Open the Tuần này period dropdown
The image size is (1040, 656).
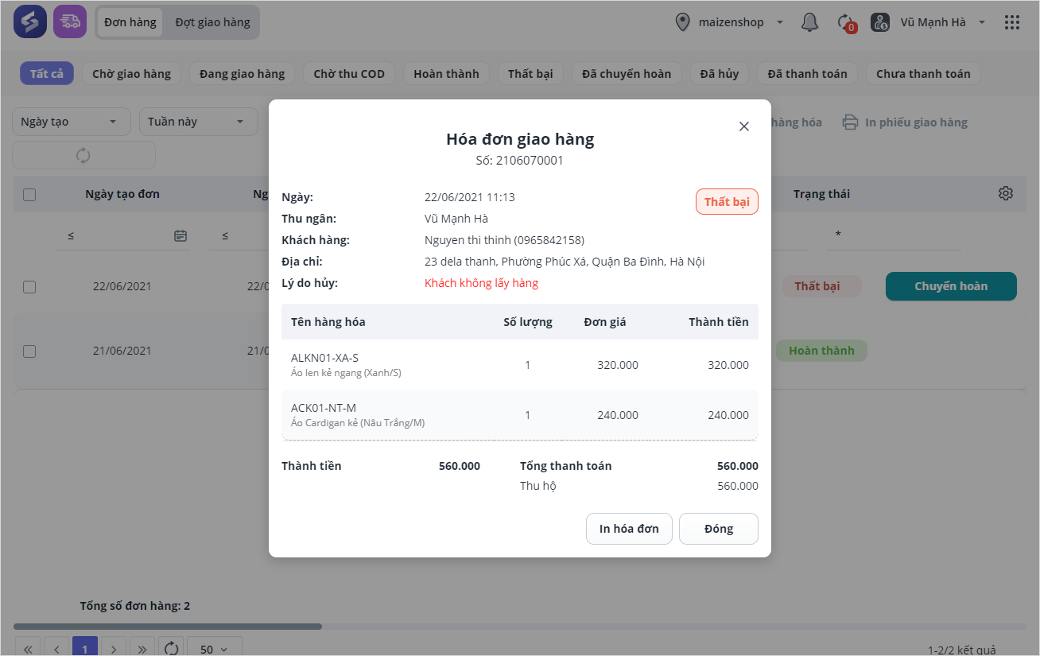pyautogui.click(x=198, y=122)
